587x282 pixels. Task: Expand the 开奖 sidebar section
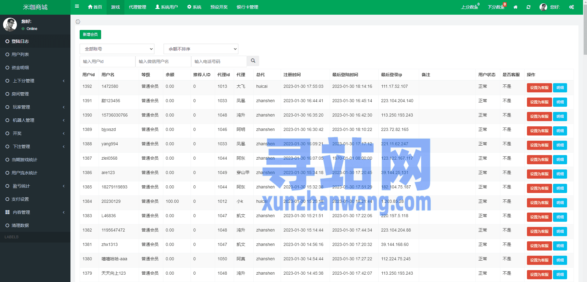35,133
